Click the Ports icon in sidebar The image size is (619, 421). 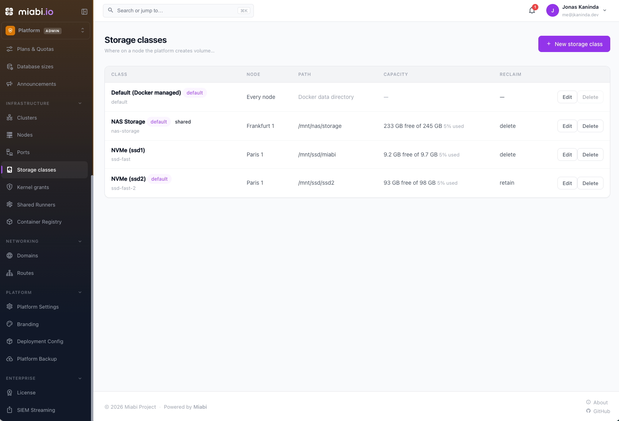tap(10, 152)
